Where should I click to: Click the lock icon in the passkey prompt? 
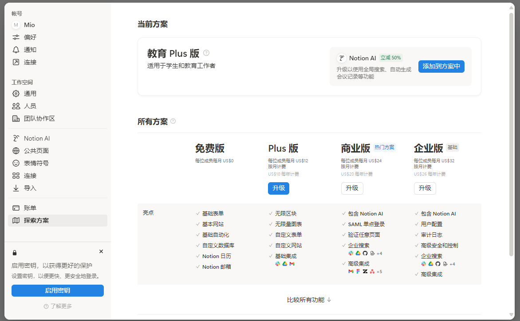pos(15,253)
